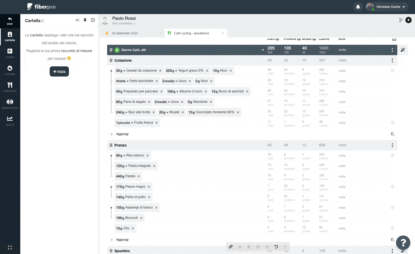Click the black plus button at top right
Image resolution: width=415 pixels, height=254 pixels.
tap(408, 20)
